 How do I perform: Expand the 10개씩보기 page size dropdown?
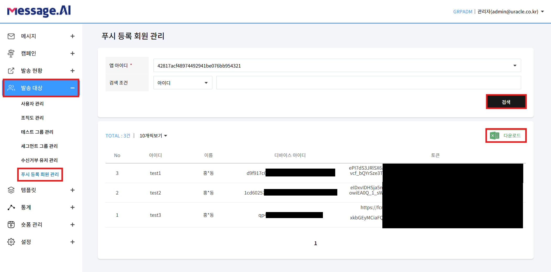pos(153,136)
